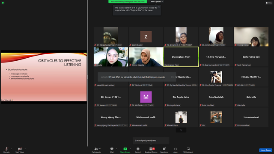Click the viewing Dianingtyas Putri's screen banner
274x154 pixels.
[128, 2]
